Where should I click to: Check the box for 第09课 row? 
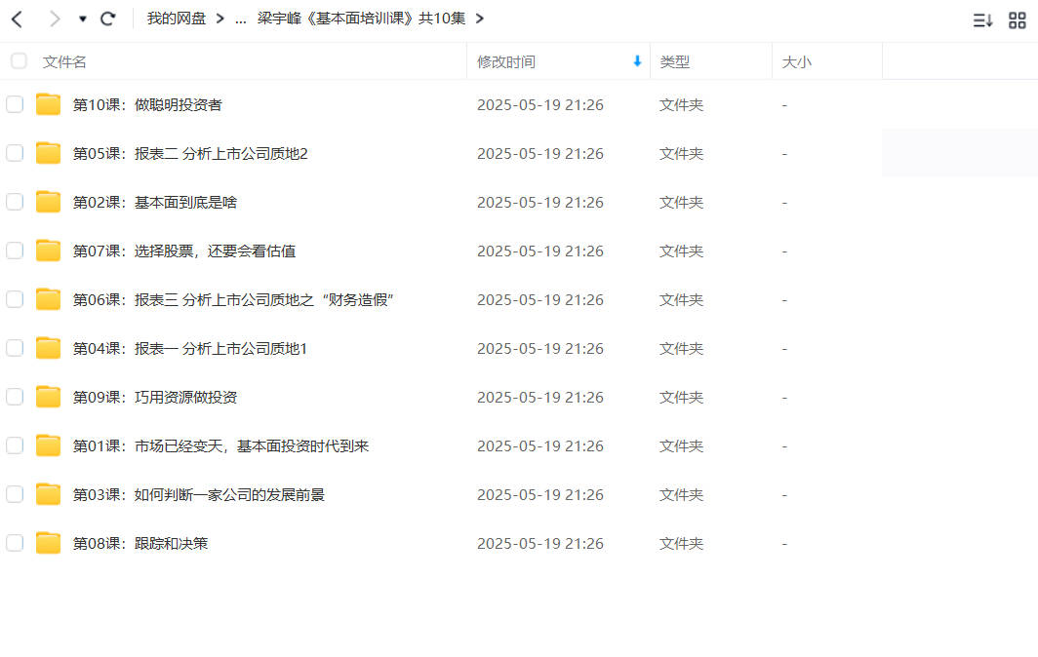[x=15, y=397]
